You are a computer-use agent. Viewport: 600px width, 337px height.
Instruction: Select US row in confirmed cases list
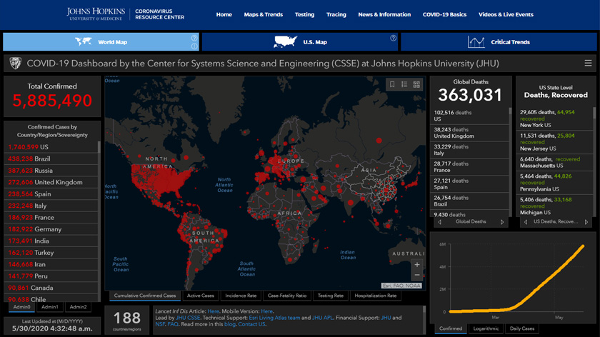(x=51, y=147)
